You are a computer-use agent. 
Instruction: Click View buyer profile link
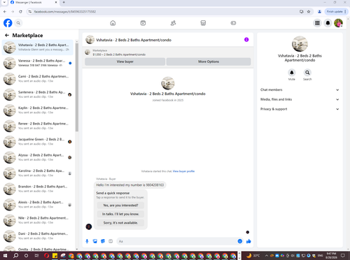tap(183, 171)
